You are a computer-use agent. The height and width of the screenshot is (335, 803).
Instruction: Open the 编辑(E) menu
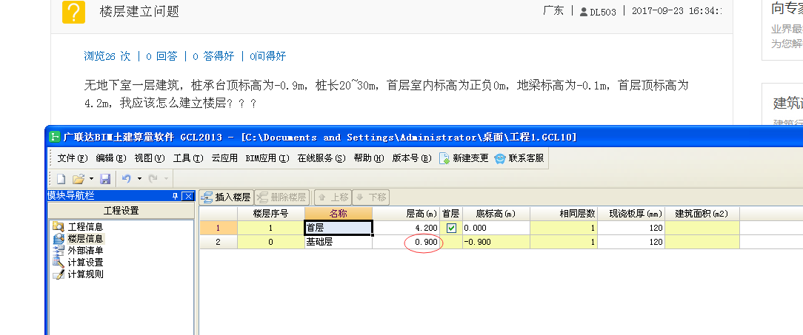[111, 158]
